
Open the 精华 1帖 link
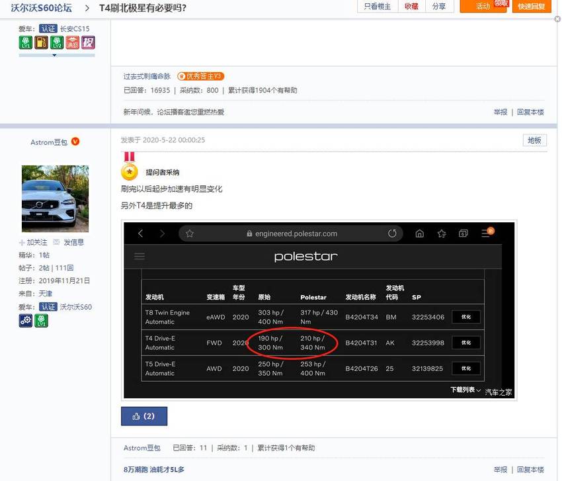44,255
